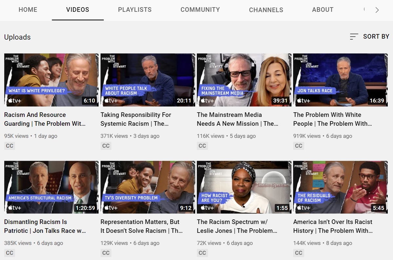
Task: Click the Sort By lines icon
Action: tap(354, 37)
